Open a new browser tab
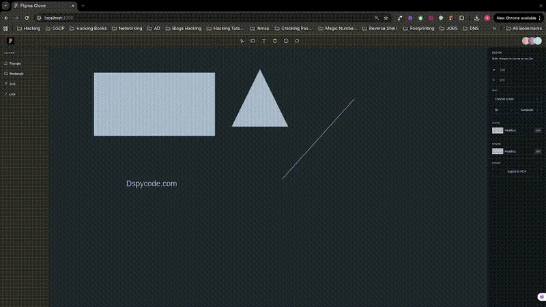The image size is (546, 307). [x=83, y=5]
